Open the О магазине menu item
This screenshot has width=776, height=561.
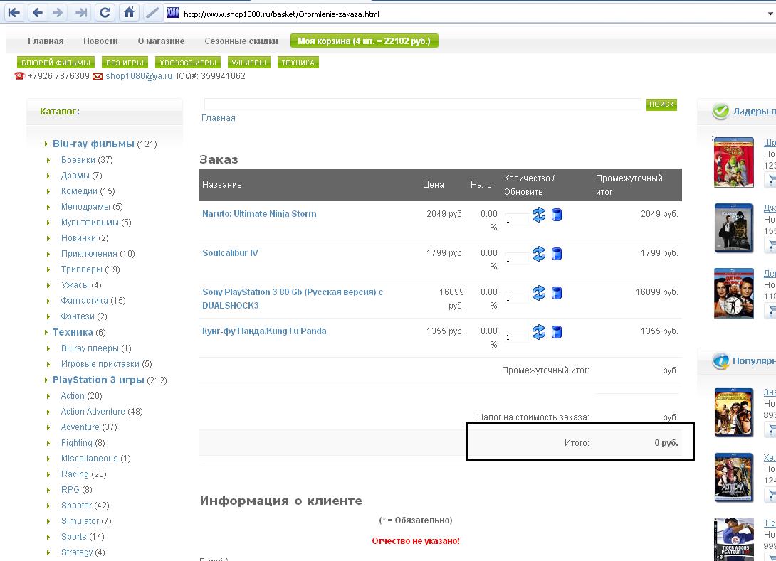pyautogui.click(x=161, y=41)
